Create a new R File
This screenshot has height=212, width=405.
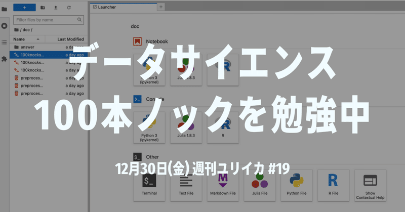pos(334,185)
